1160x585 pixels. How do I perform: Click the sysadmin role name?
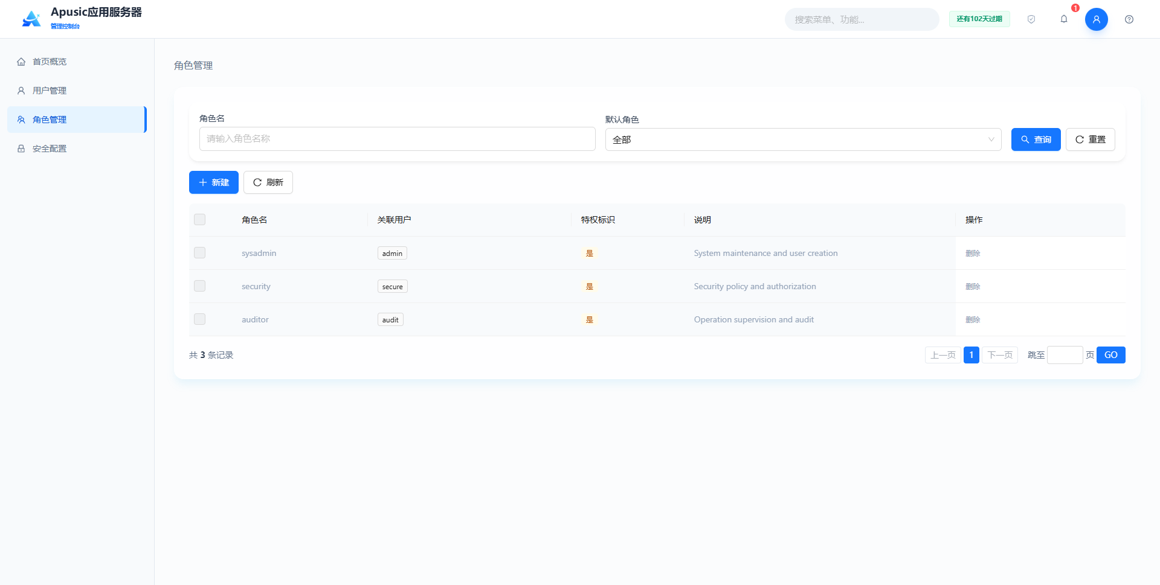[x=259, y=253]
